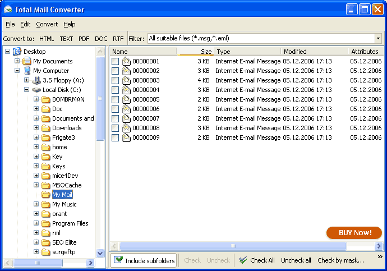Open the Convert menu

click(47, 24)
